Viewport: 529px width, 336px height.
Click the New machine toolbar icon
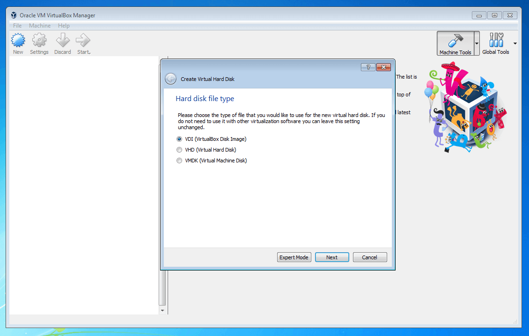click(x=18, y=41)
